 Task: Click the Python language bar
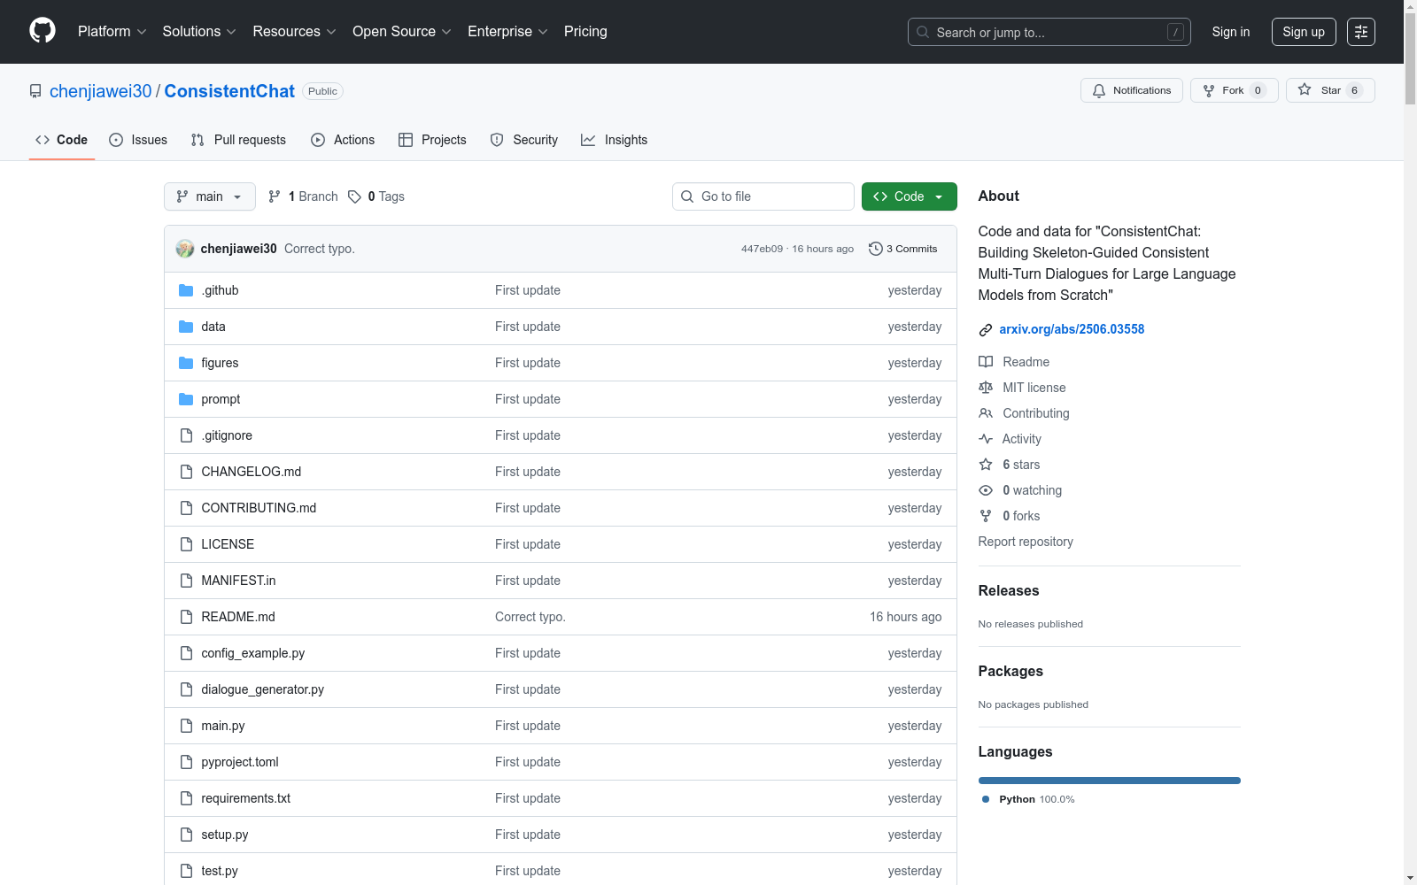(x=1110, y=781)
